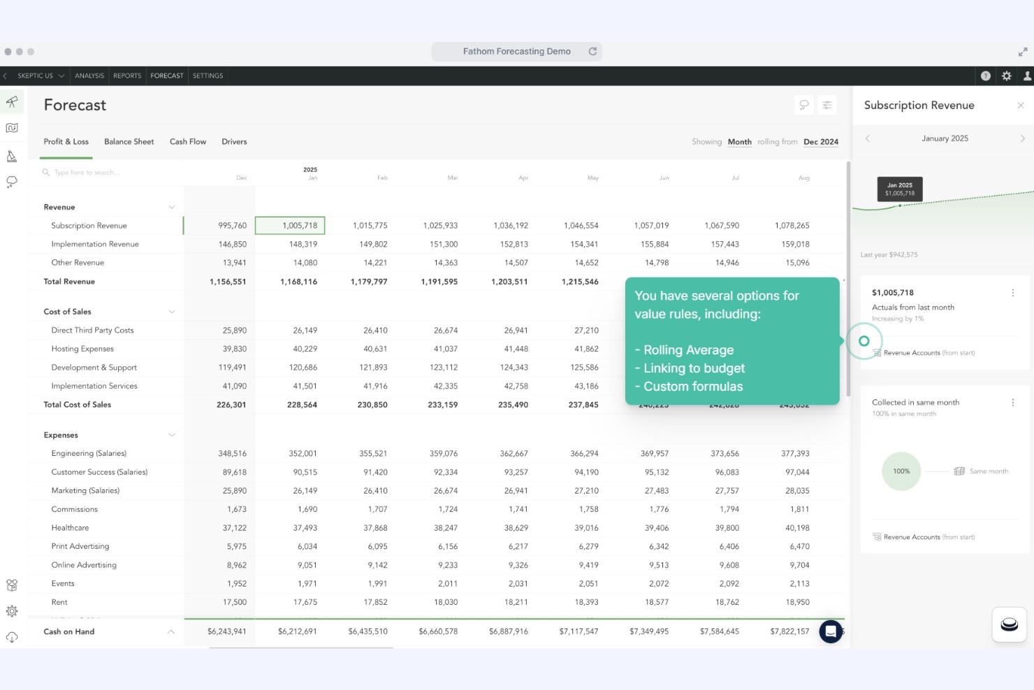Image resolution: width=1034 pixels, height=690 pixels.
Task: Close the Subscription Revenue panel
Action: (1021, 105)
